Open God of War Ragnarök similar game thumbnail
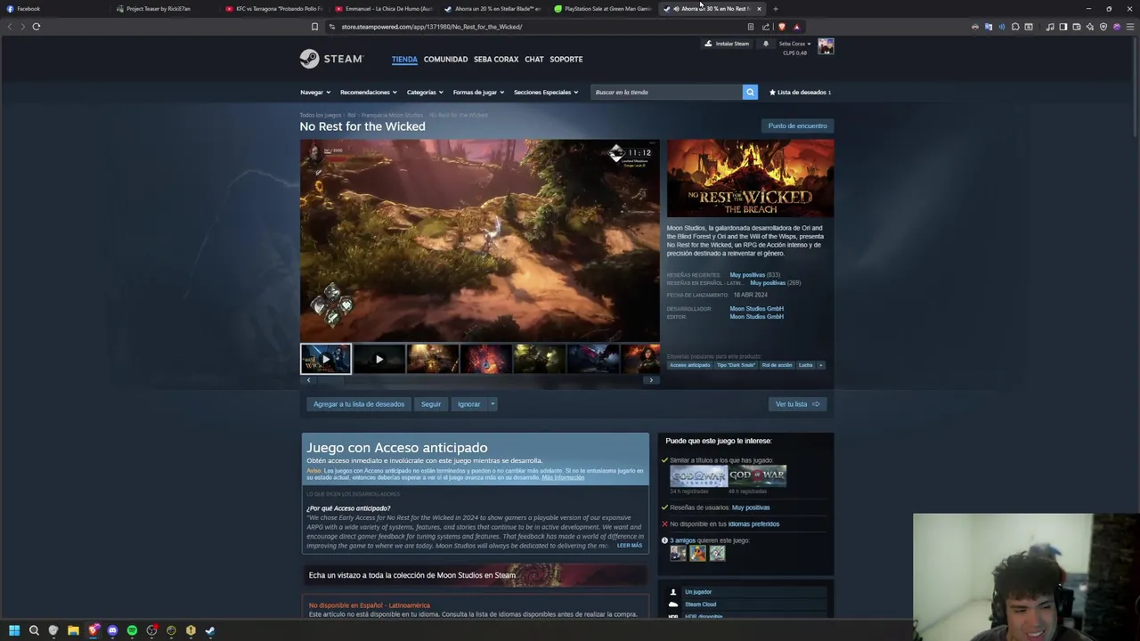The image size is (1140, 641). [x=698, y=475]
